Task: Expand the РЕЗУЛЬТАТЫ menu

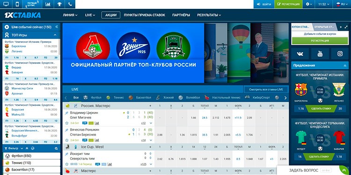Action: coord(209,15)
